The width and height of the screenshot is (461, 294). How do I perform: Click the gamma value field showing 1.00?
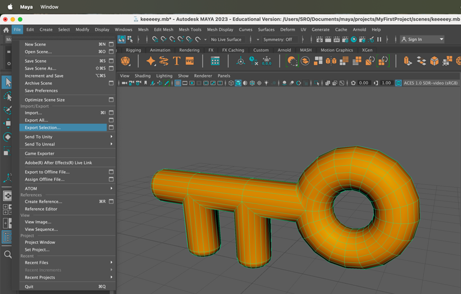[x=386, y=83]
